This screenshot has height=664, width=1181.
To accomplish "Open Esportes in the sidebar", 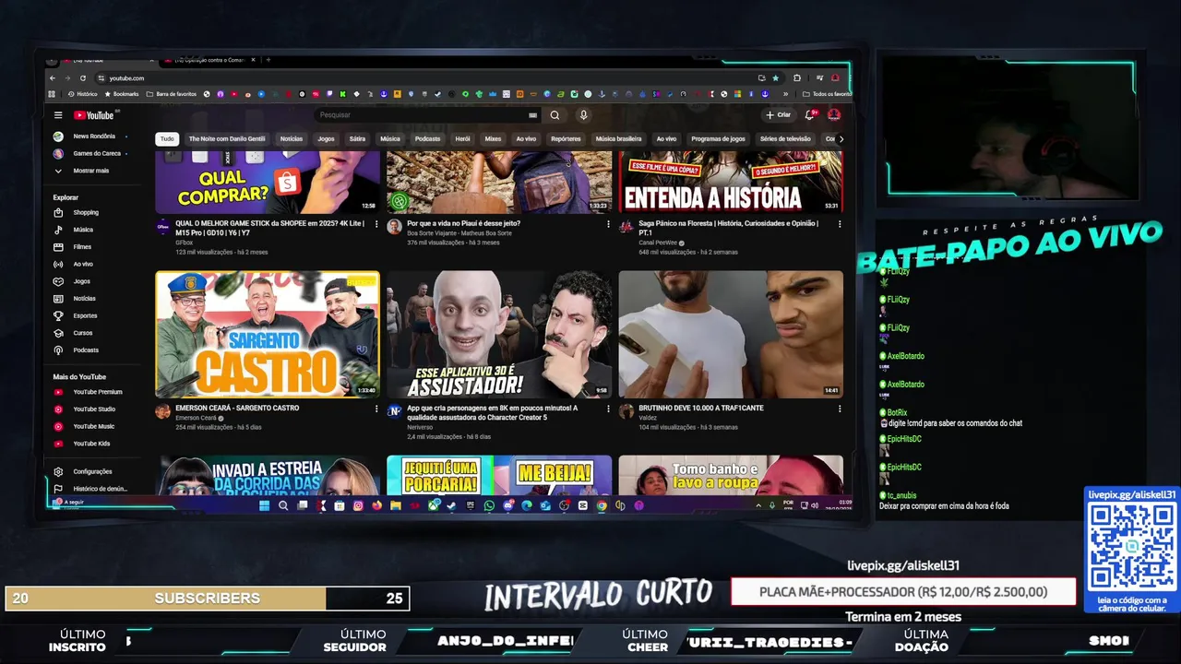I will 85,316.
